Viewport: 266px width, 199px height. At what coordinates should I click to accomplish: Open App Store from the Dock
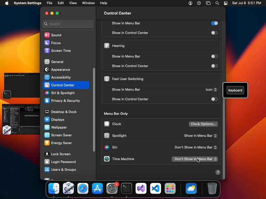coord(97,188)
